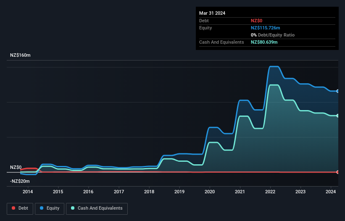Screen dimensions: 345x221
Task: Select the 2014 x-axis label
Action: pyautogui.click(x=28, y=192)
